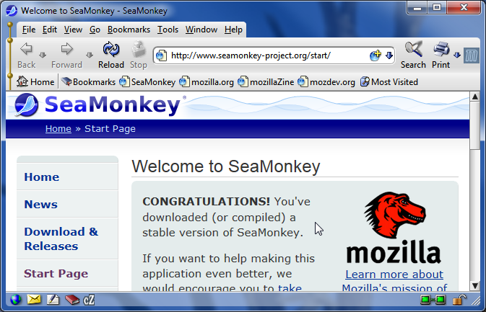Toggle online/offline network status icon

433,300
